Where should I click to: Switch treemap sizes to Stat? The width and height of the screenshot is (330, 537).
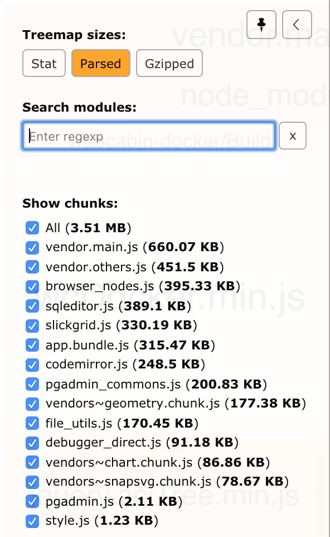click(x=44, y=64)
